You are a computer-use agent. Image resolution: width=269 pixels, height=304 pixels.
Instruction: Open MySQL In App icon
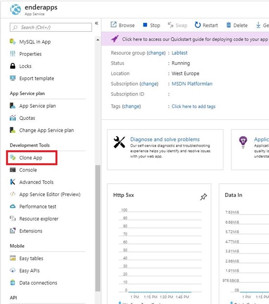(13, 41)
